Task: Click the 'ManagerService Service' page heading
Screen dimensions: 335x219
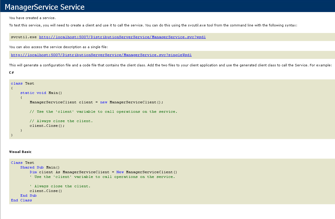Action: pos(45,7)
